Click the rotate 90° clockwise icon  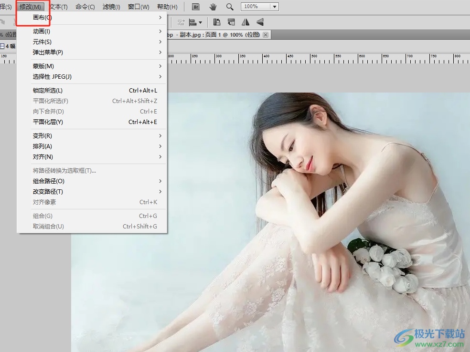231,22
